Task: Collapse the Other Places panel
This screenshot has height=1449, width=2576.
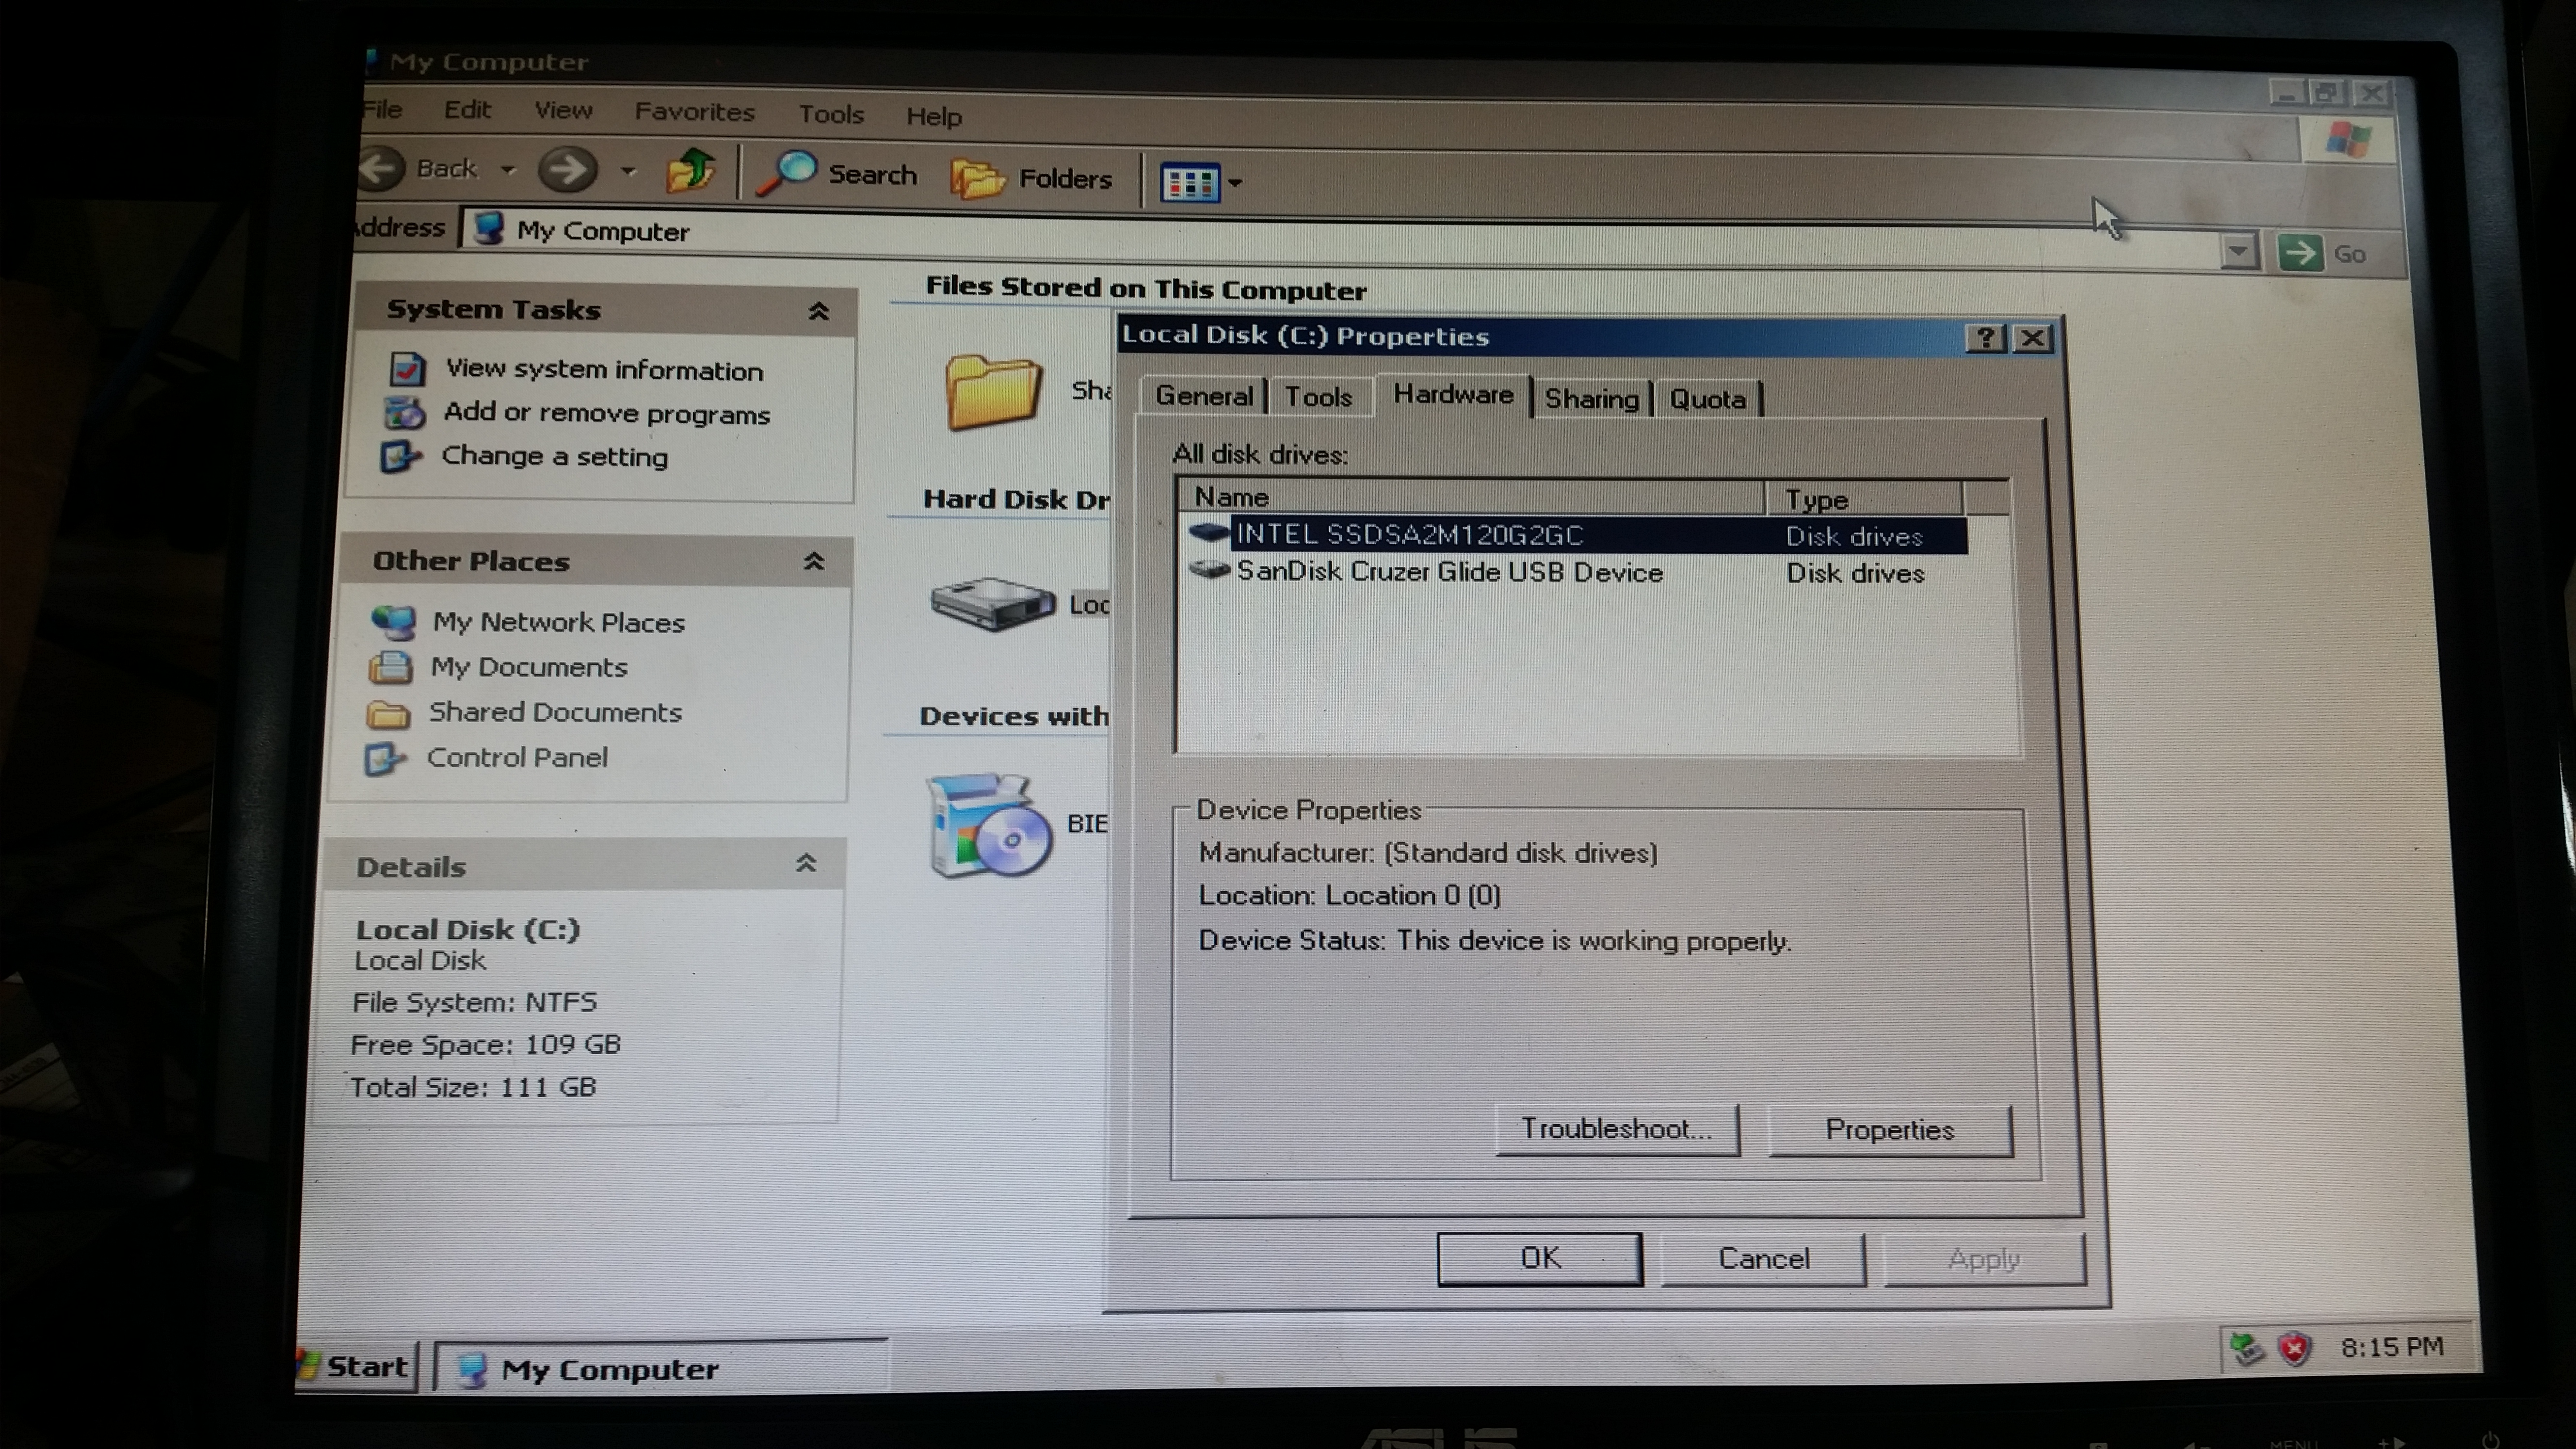Action: 814,561
